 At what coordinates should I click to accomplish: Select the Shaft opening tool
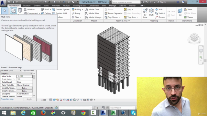point(151,12)
